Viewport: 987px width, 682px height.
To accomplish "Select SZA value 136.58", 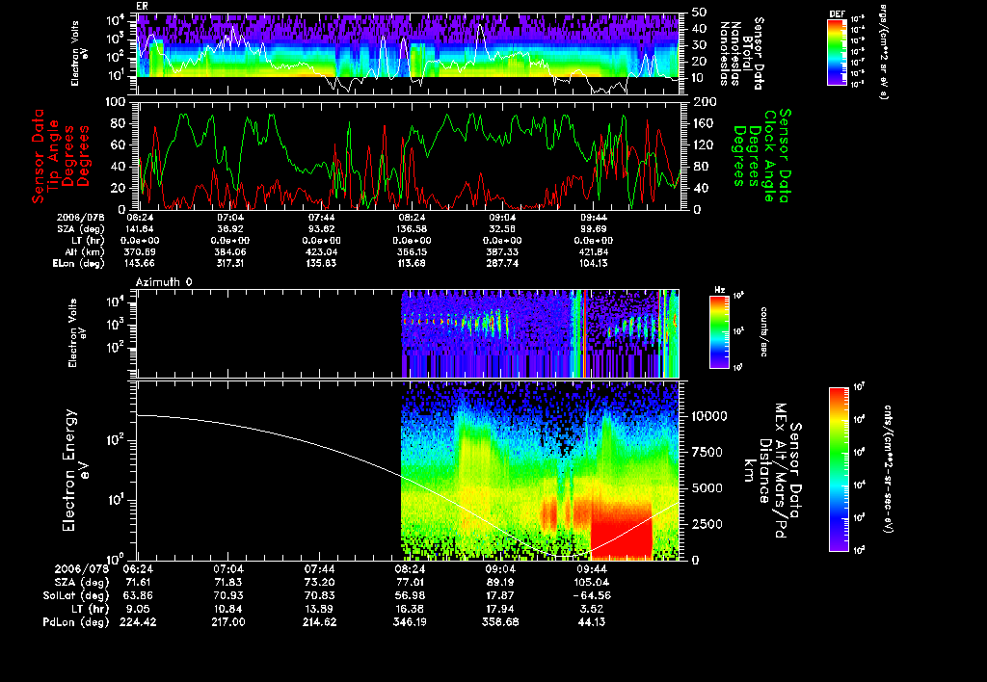I will tap(413, 229).
